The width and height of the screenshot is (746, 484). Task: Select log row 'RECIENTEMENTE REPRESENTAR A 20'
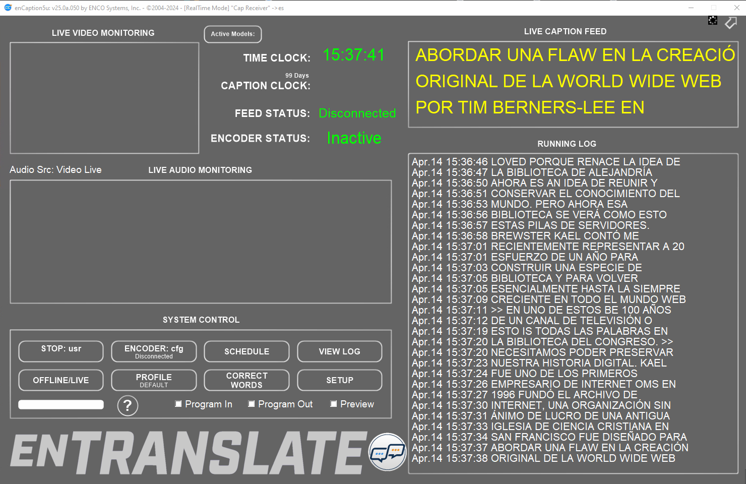point(548,247)
